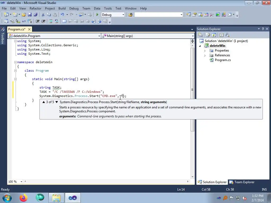This screenshot has width=271, height=203.
Task: Switch to the Team Explorer tab
Action: coord(242,182)
